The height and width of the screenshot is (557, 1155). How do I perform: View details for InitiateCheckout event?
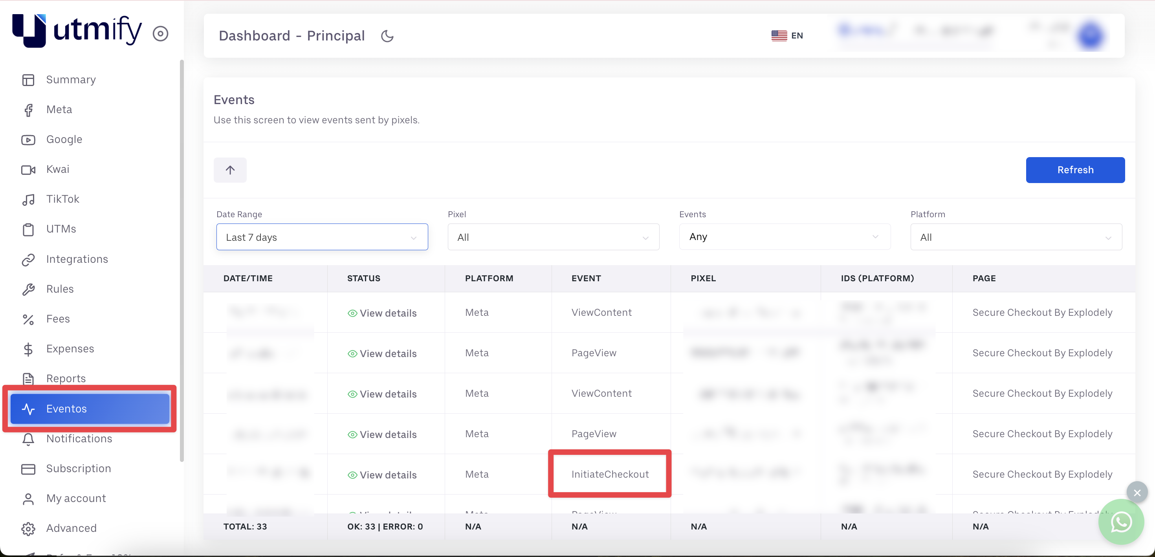click(x=382, y=475)
